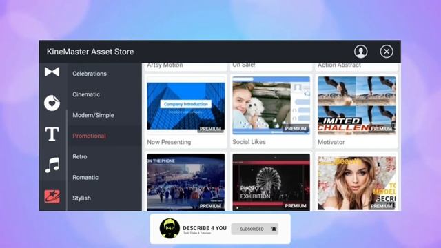The height and width of the screenshot is (248, 441).
Task: Open the Celebrations category
Action: click(x=90, y=74)
